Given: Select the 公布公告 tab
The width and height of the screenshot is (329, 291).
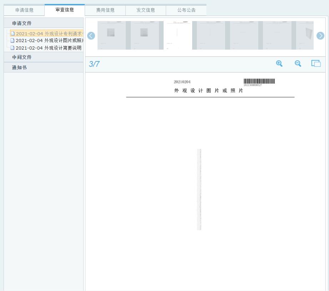Looking at the screenshot, I should click(186, 10).
